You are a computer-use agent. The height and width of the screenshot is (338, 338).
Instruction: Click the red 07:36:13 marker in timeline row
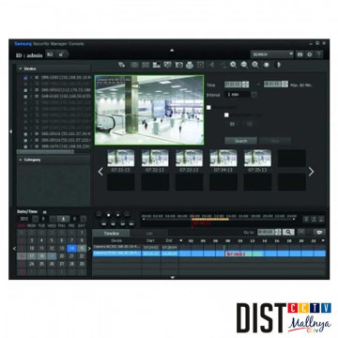(236, 253)
